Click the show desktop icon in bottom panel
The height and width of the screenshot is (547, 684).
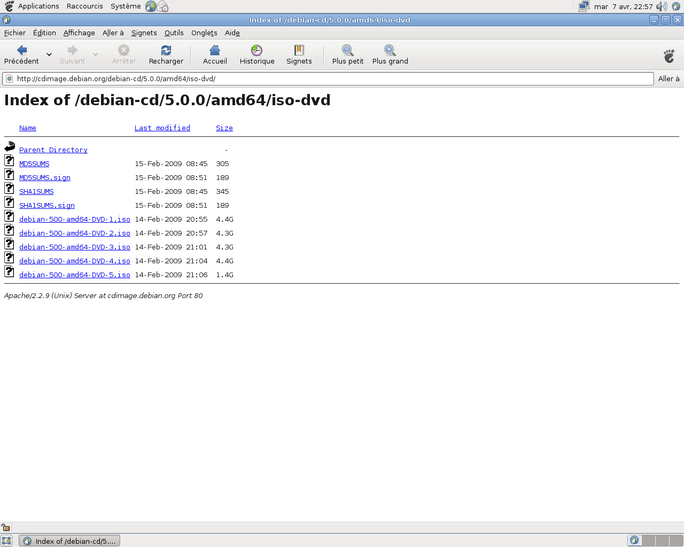(x=6, y=541)
